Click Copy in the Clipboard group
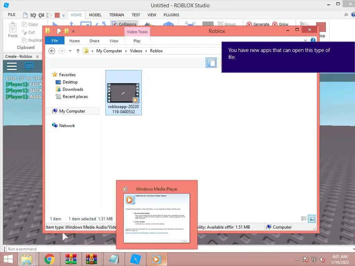The width and height of the screenshot is (355, 266). coord(30,24)
